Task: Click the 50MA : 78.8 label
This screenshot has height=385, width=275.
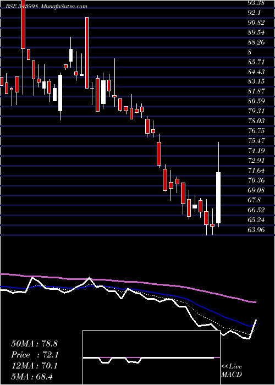Action: point(34,344)
